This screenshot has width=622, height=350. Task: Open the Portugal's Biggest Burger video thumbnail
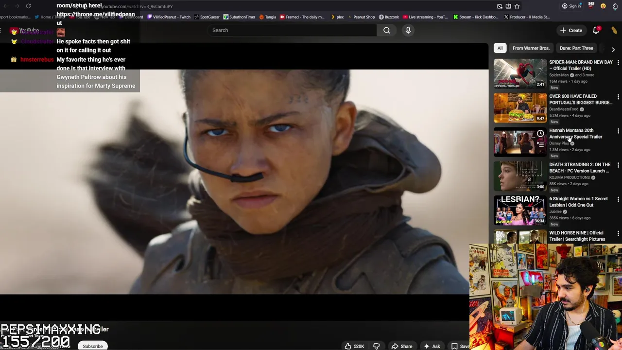click(x=520, y=107)
